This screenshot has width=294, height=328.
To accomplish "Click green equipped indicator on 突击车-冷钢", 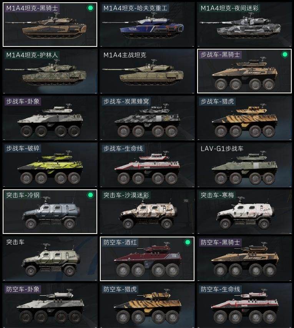I will (x=90, y=195).
